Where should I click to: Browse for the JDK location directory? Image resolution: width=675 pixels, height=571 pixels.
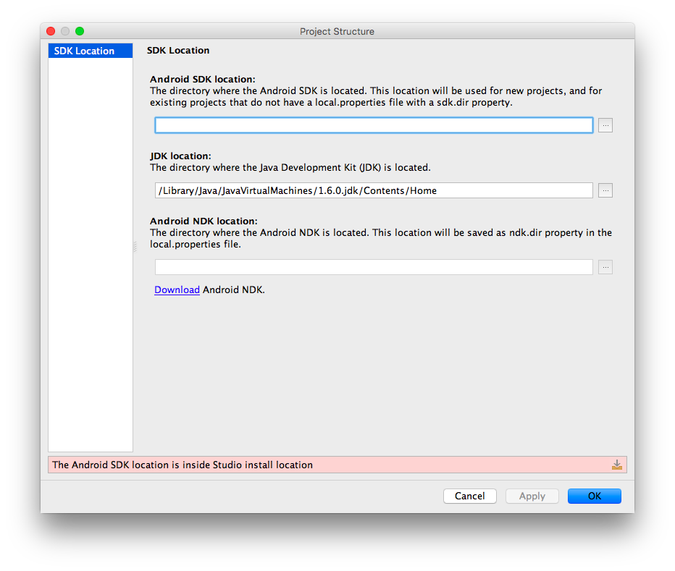pos(605,190)
